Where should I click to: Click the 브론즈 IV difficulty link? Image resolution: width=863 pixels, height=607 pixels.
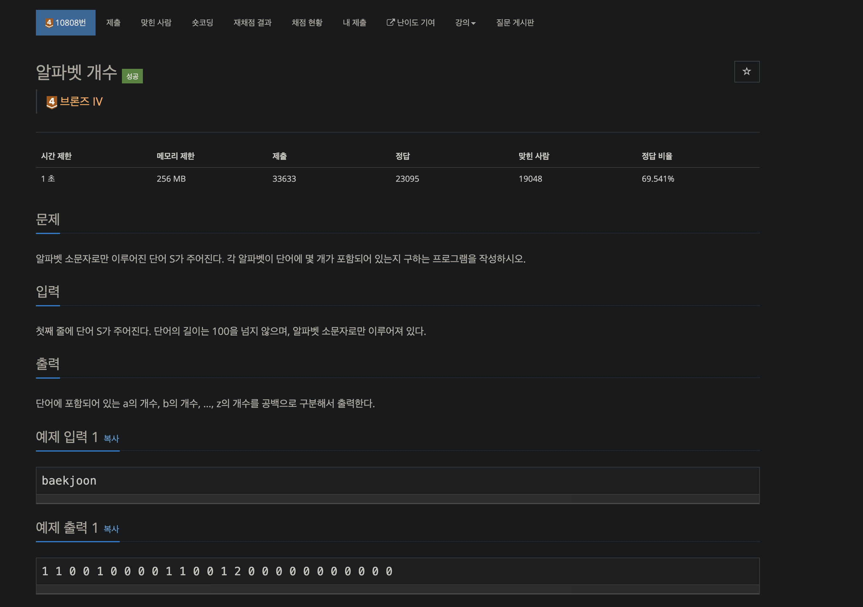[x=81, y=102]
